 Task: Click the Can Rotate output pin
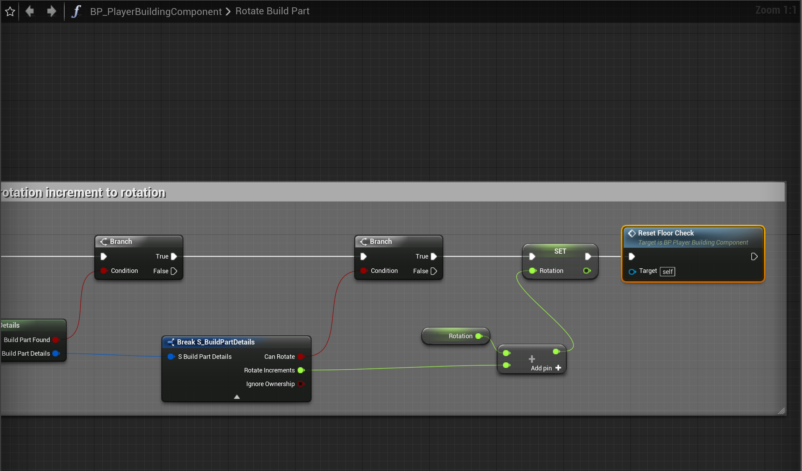[301, 357]
